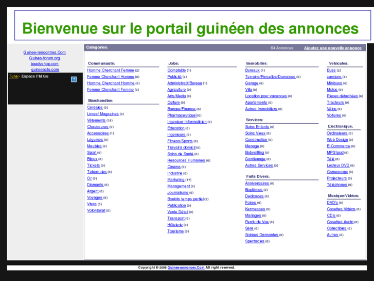Screen dimensions: 374x281
Task: Open Lecteur DVD listings
Action: tap(338, 166)
